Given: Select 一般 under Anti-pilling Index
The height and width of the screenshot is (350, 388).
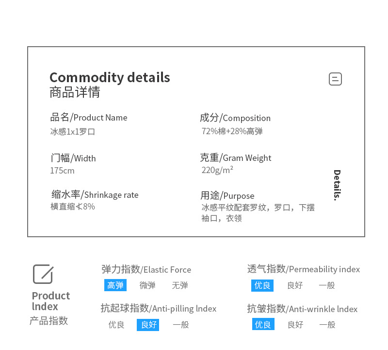Looking at the screenshot, I should pos(181,325).
